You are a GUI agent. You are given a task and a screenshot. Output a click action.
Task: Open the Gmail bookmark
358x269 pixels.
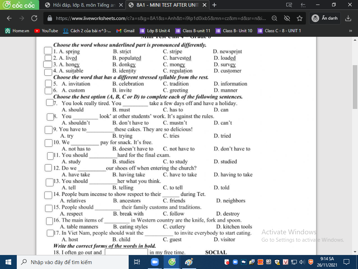pyautogui.click(x=125, y=31)
